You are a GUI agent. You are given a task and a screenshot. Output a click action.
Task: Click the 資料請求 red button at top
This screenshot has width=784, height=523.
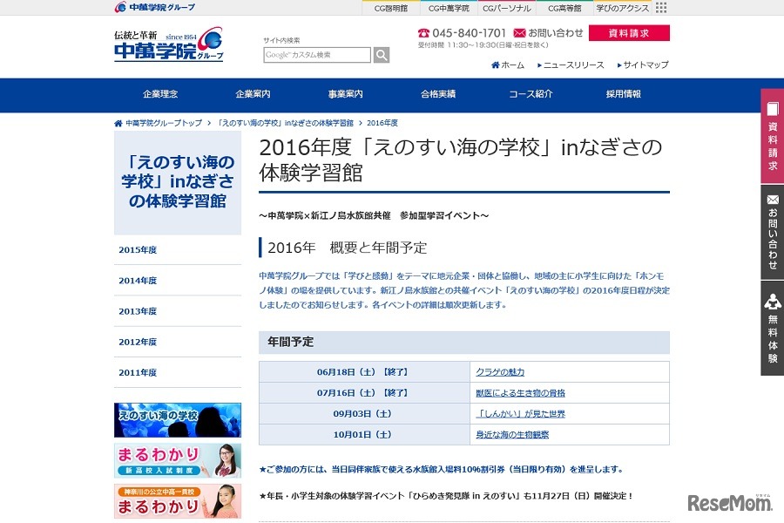[630, 32]
